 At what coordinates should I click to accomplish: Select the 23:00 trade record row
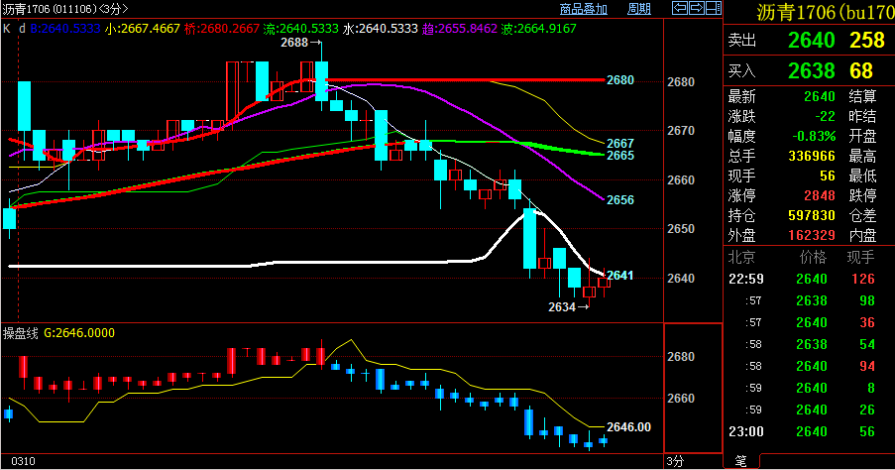pyautogui.click(x=810, y=430)
